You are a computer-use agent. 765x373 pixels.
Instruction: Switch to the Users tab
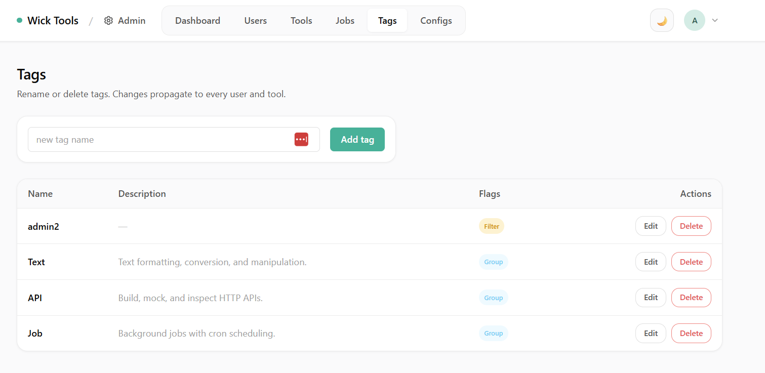click(x=255, y=21)
